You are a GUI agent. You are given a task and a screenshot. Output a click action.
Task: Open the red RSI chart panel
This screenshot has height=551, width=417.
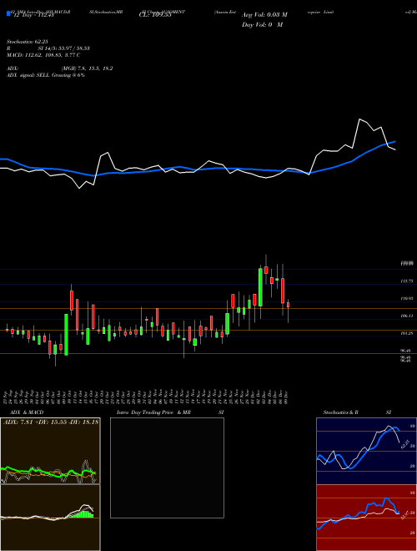pos(366,518)
